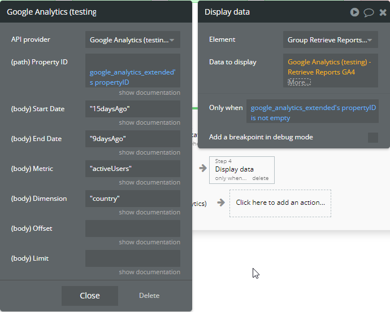Show documentation under Property ID
This screenshot has width=390, height=312.
149,93
